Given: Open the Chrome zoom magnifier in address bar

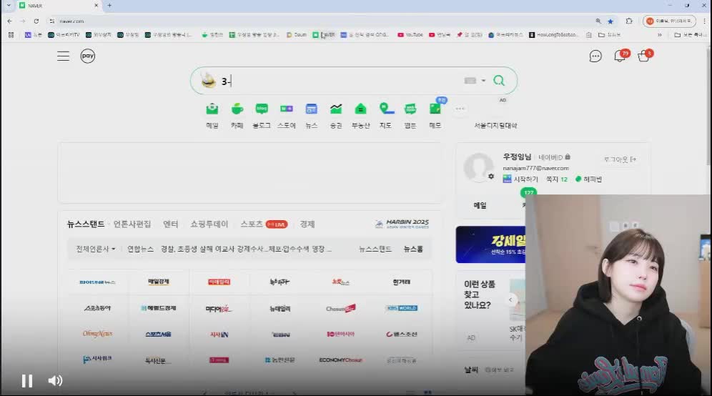Looking at the screenshot, I should [x=598, y=21].
